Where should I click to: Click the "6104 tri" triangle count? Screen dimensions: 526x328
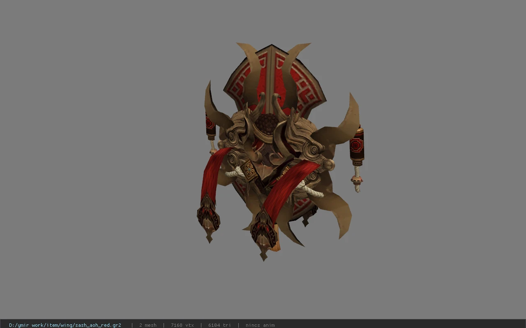pyautogui.click(x=219, y=325)
